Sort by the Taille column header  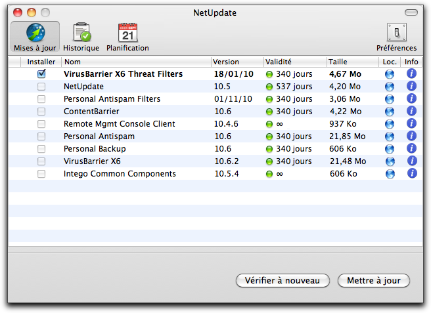tap(353, 62)
